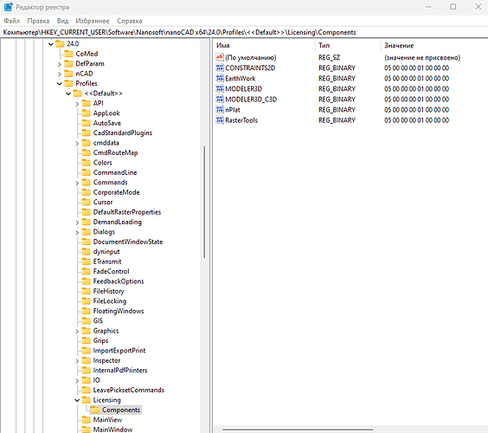Image resolution: width=488 pixels, height=433 pixels.
Task: Select the MODELER3D_C3D value icon
Action: click(220, 99)
